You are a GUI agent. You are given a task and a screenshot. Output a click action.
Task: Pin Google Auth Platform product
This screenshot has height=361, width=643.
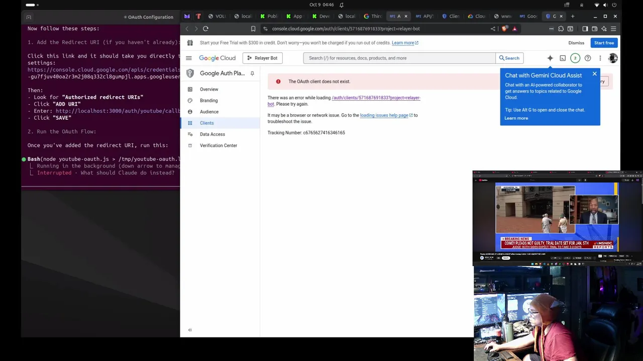click(252, 73)
